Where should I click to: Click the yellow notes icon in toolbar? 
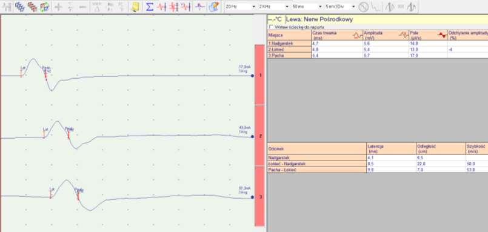point(135,7)
